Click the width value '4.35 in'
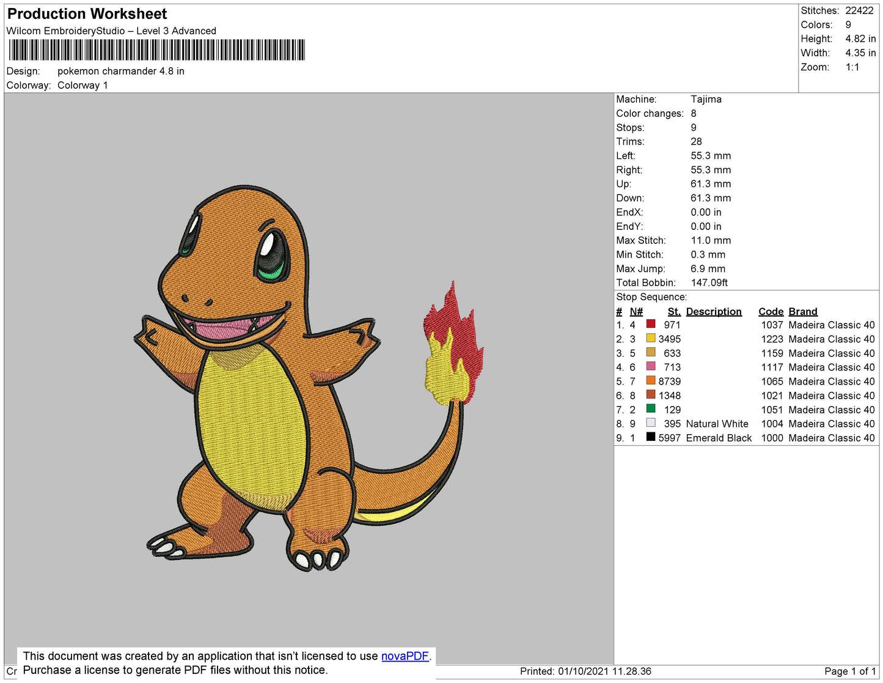Image resolution: width=883 pixels, height=683 pixels. 860,53
